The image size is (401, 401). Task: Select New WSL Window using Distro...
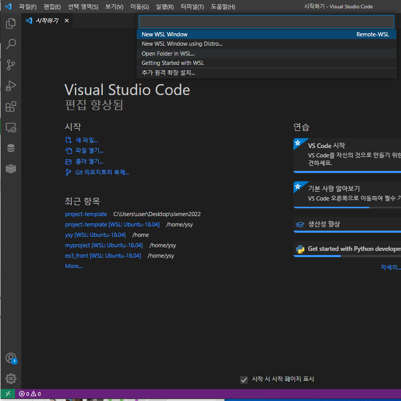click(266, 44)
